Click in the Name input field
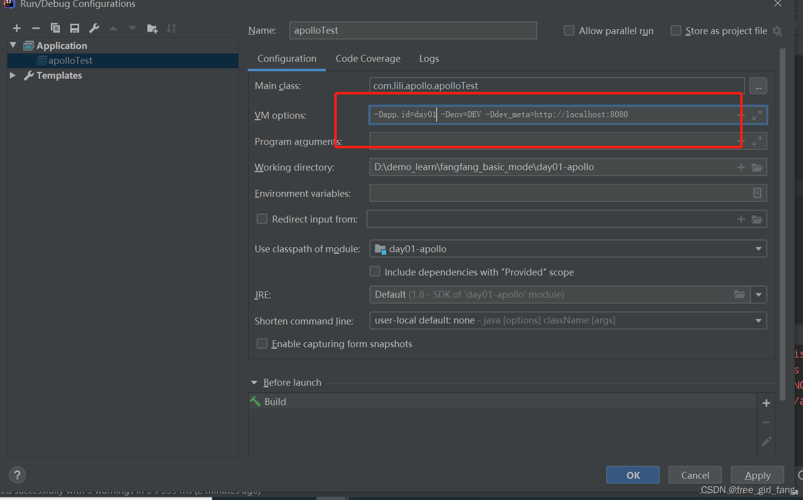Viewport: 803px width, 500px height. click(413, 30)
